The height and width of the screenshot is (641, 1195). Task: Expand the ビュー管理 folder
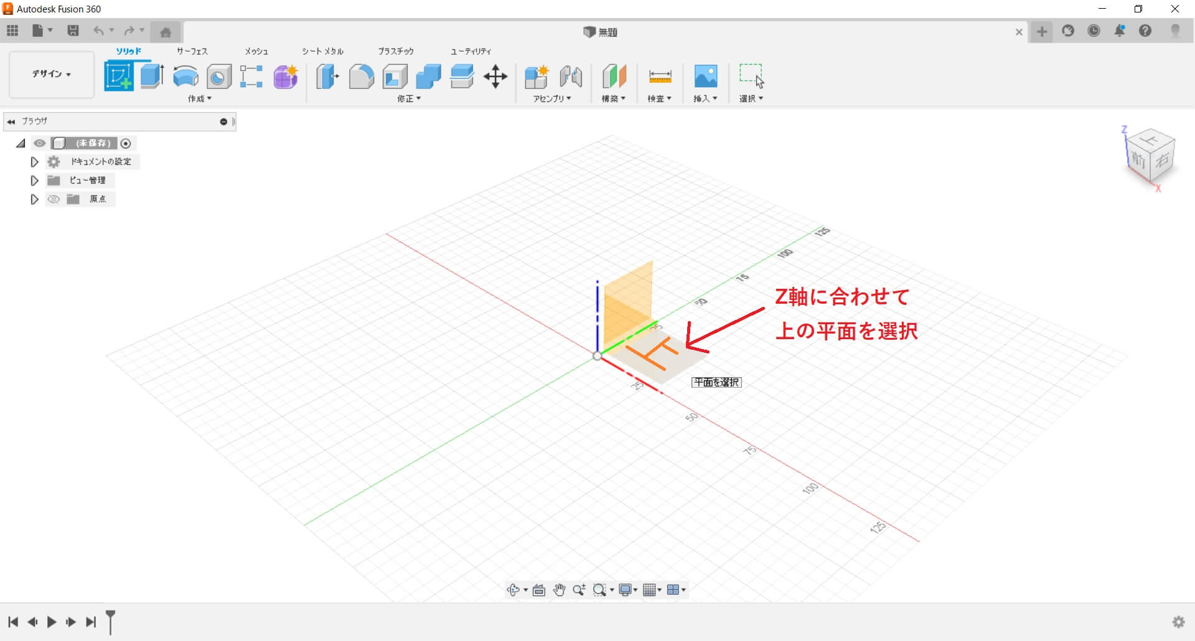34,180
